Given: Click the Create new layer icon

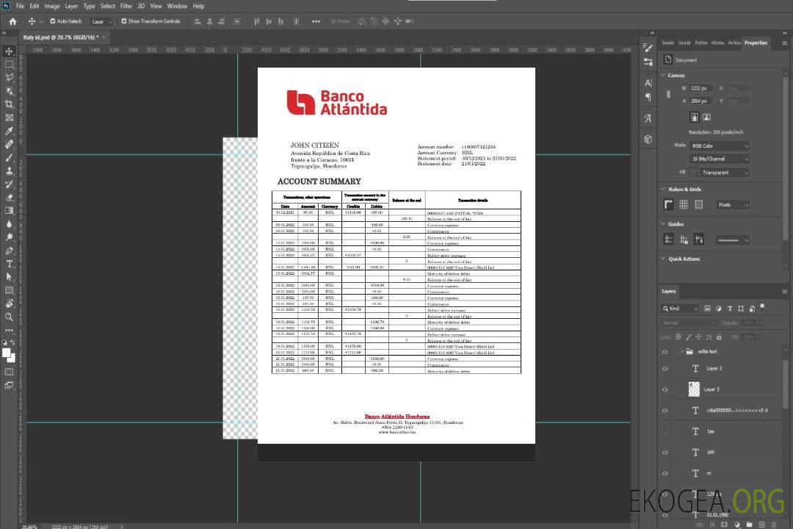Looking at the screenshot, I should [x=761, y=525].
